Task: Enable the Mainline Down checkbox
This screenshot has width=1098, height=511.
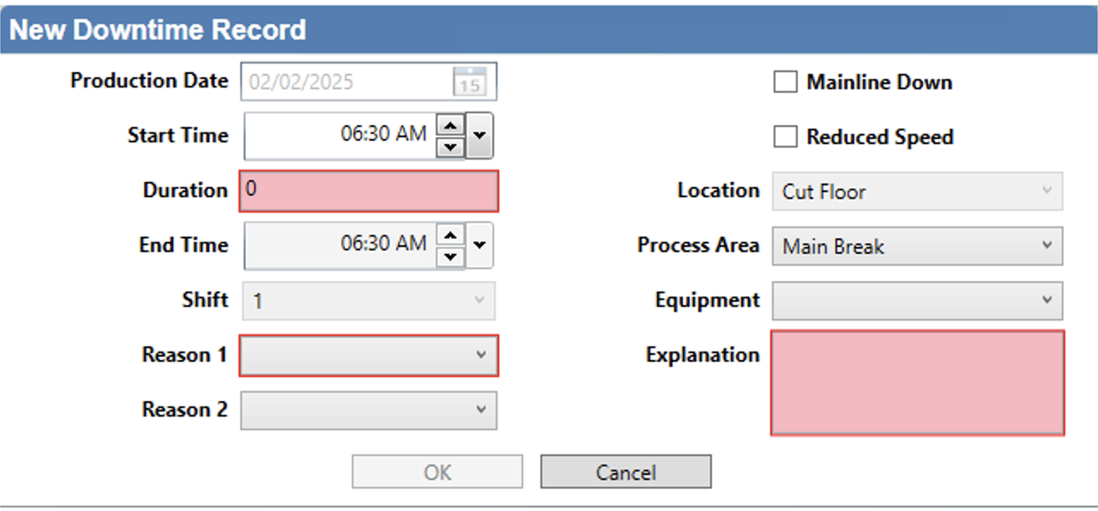Action: point(785,82)
